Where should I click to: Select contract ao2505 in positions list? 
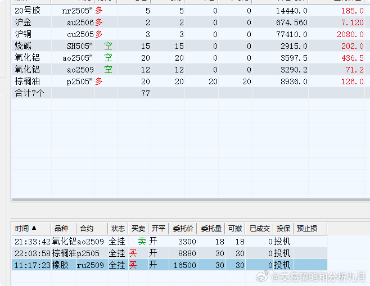[78, 58]
